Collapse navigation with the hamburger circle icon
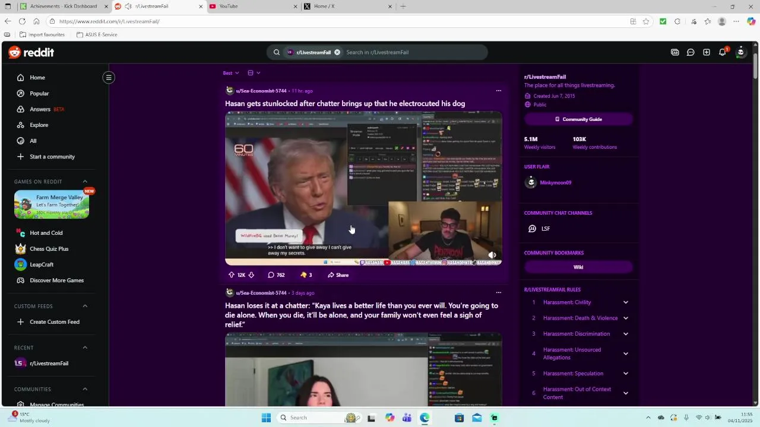This screenshot has width=760, height=427. 109,77
